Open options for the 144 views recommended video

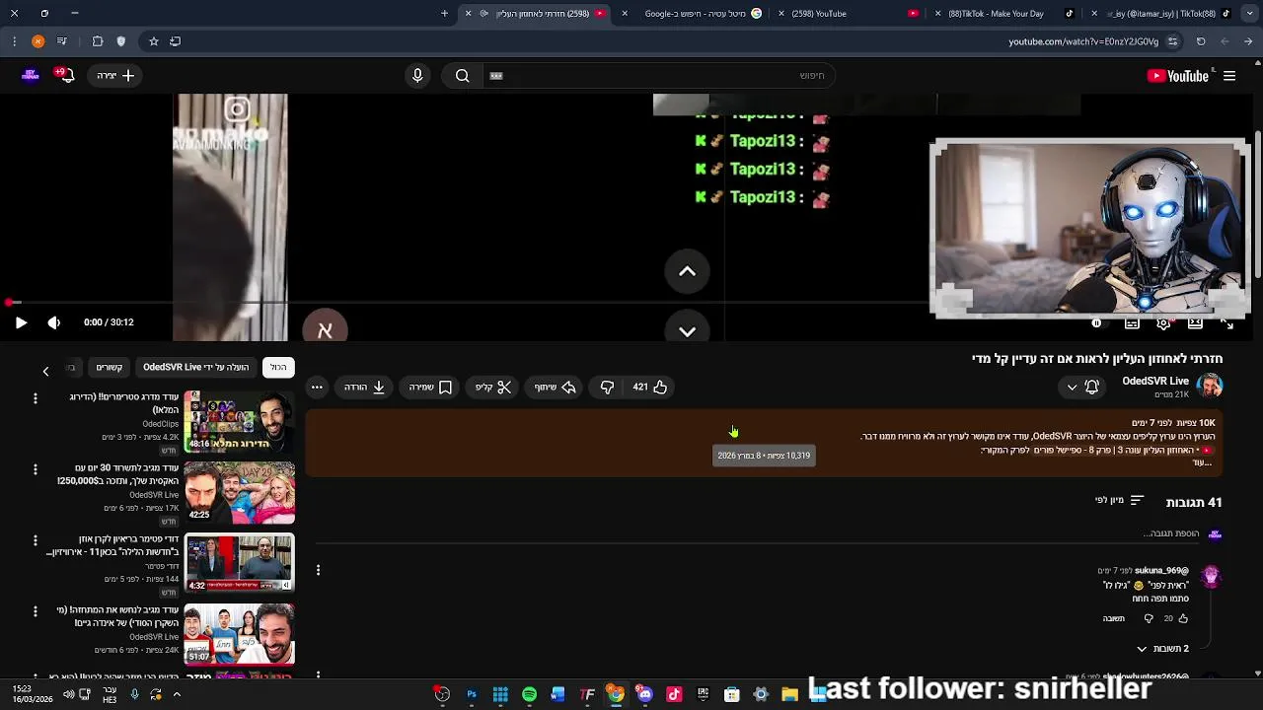click(x=36, y=540)
